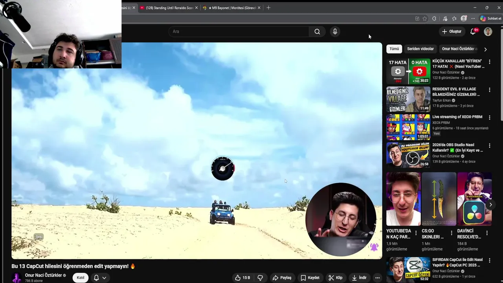
Task: Open Onur Naci Öztürkler channel avatar
Action: pyautogui.click(x=17, y=278)
